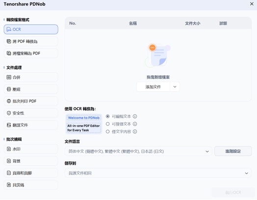The width and height of the screenshot is (257, 200).
Task: Click the Welcome to PDNob preview thumbnail
Action: pyautogui.click(x=84, y=124)
